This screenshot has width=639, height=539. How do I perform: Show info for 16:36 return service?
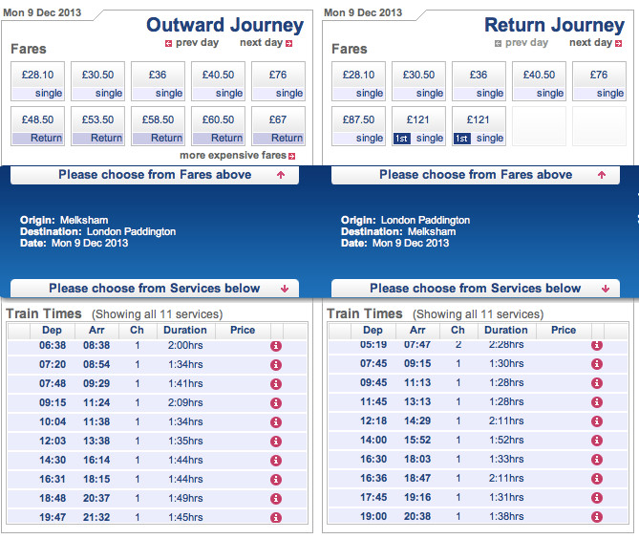tap(597, 479)
